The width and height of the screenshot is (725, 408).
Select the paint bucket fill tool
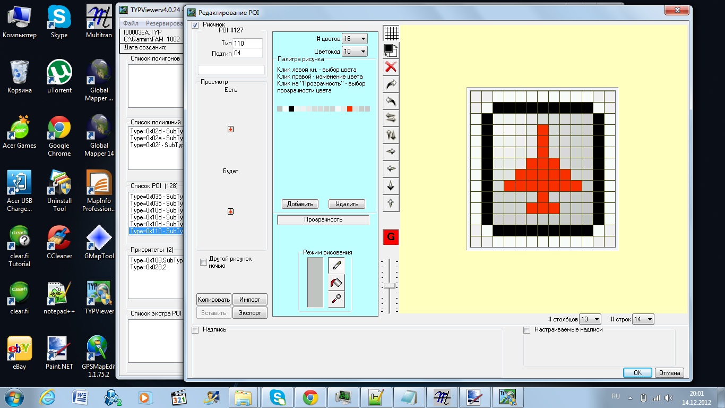tap(336, 283)
